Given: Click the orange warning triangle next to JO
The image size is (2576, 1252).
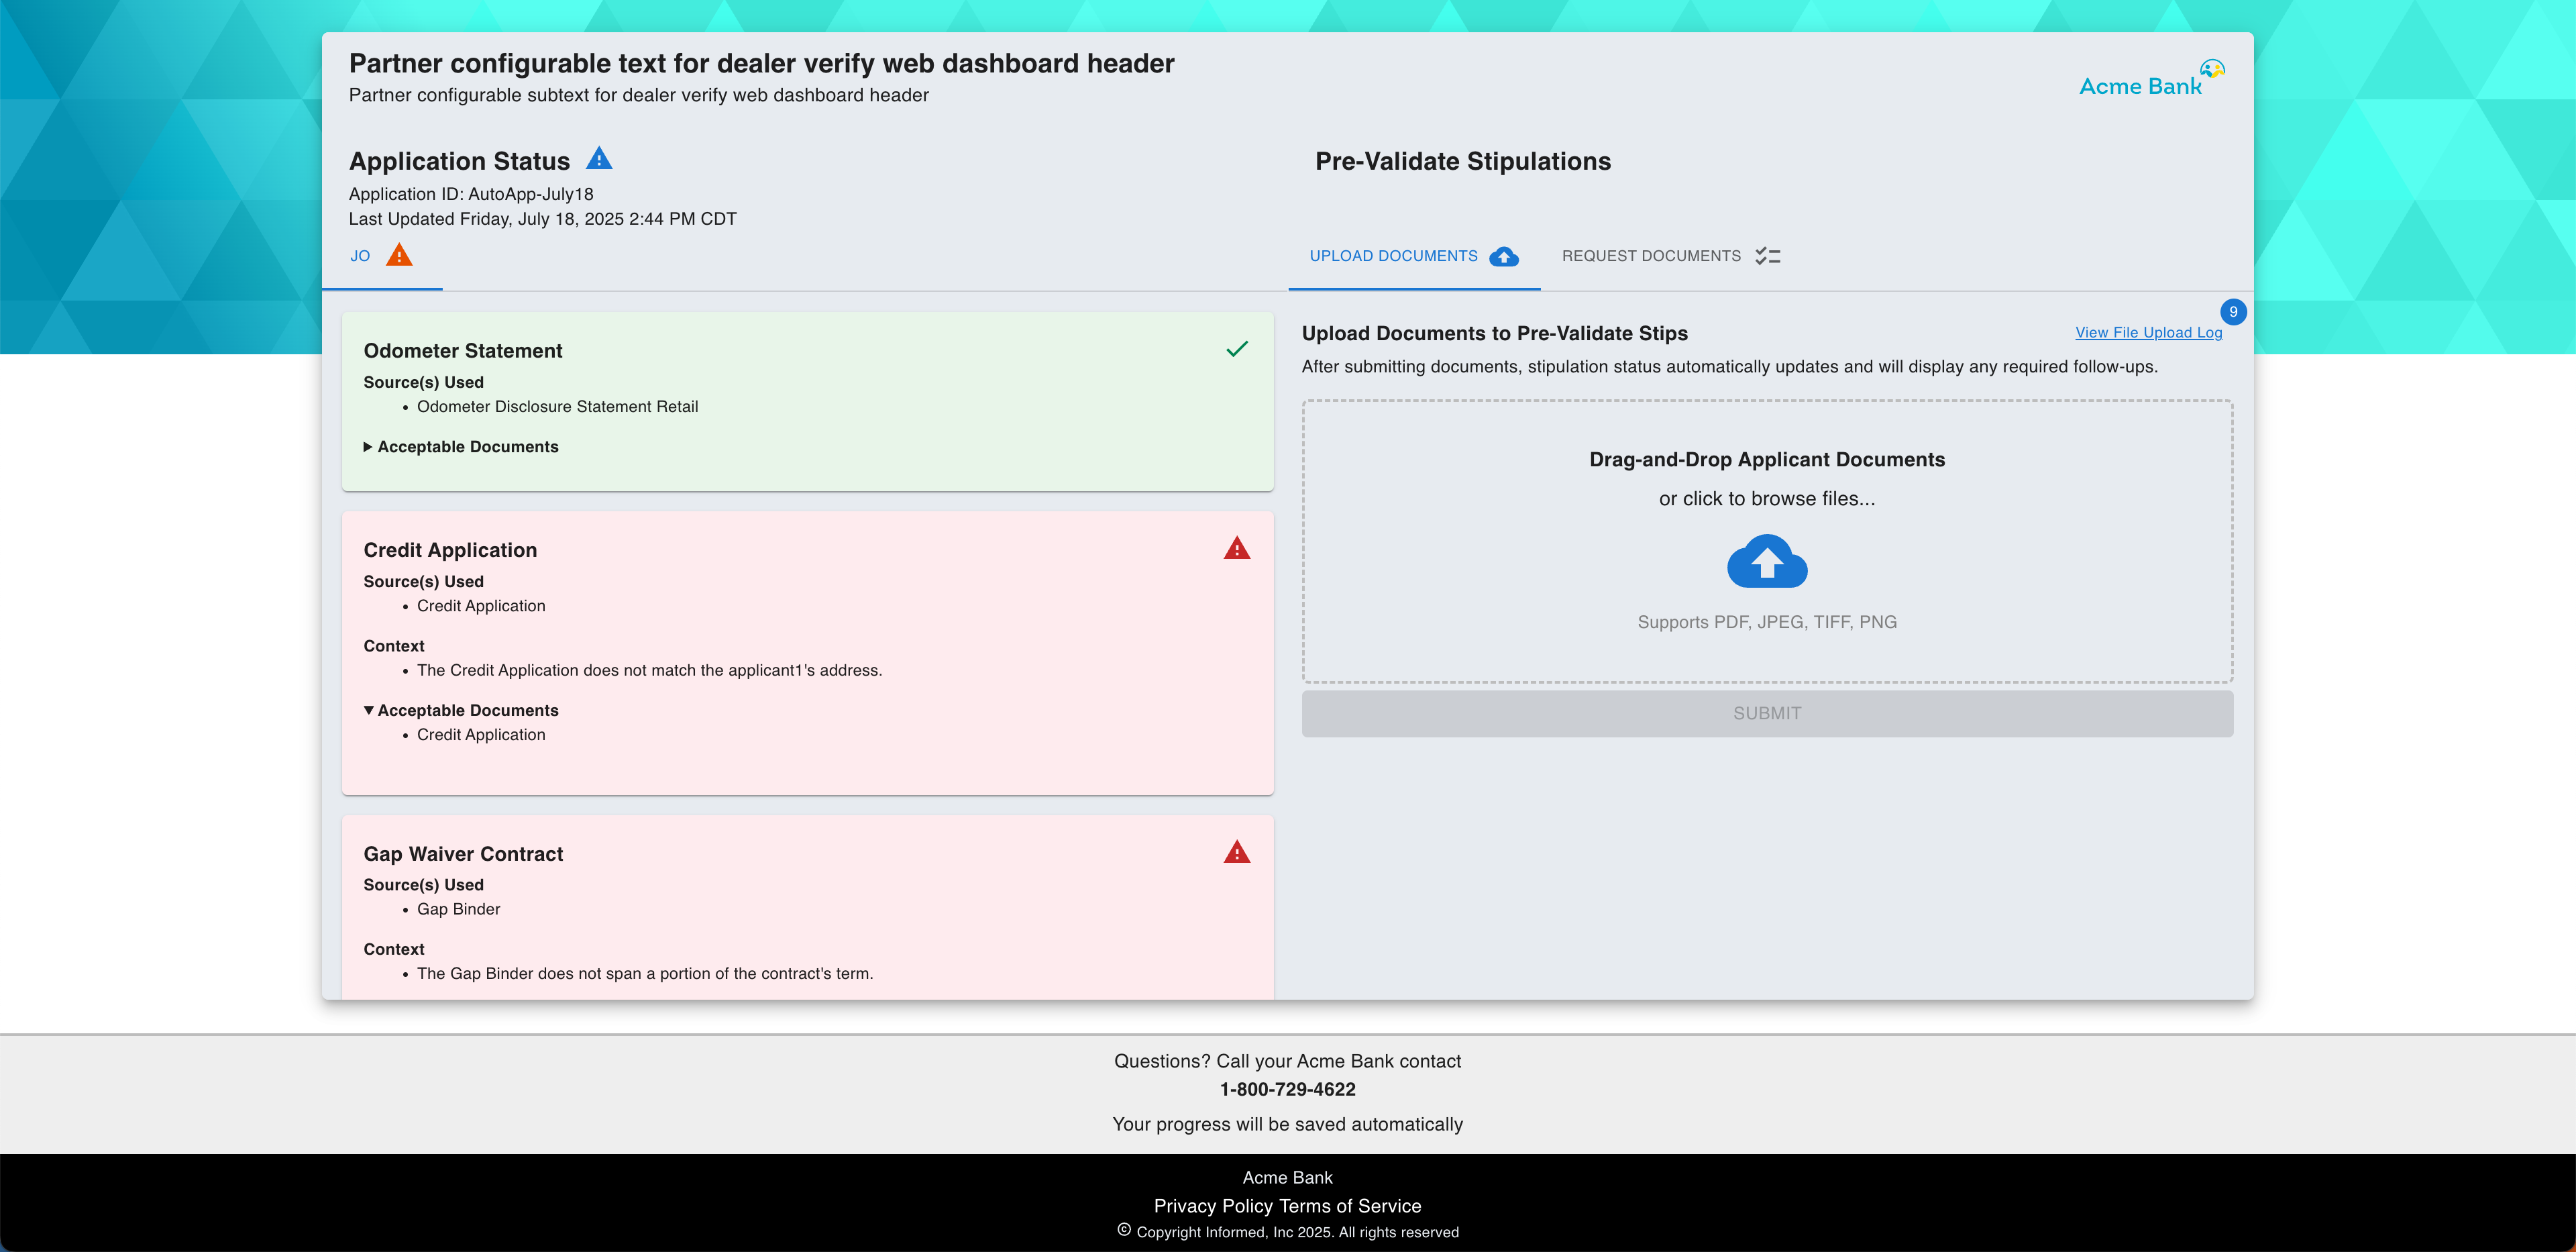Looking at the screenshot, I should pyautogui.click(x=399, y=255).
